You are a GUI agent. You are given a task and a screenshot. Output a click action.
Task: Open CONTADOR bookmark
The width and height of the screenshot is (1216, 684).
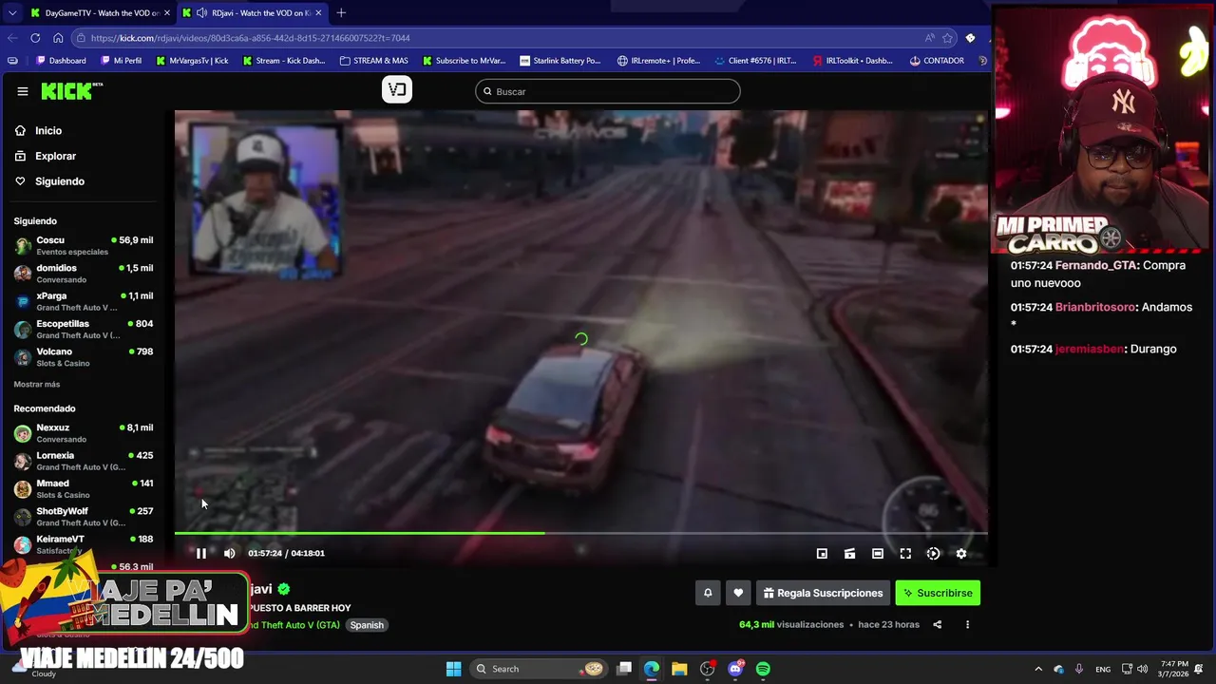click(937, 61)
